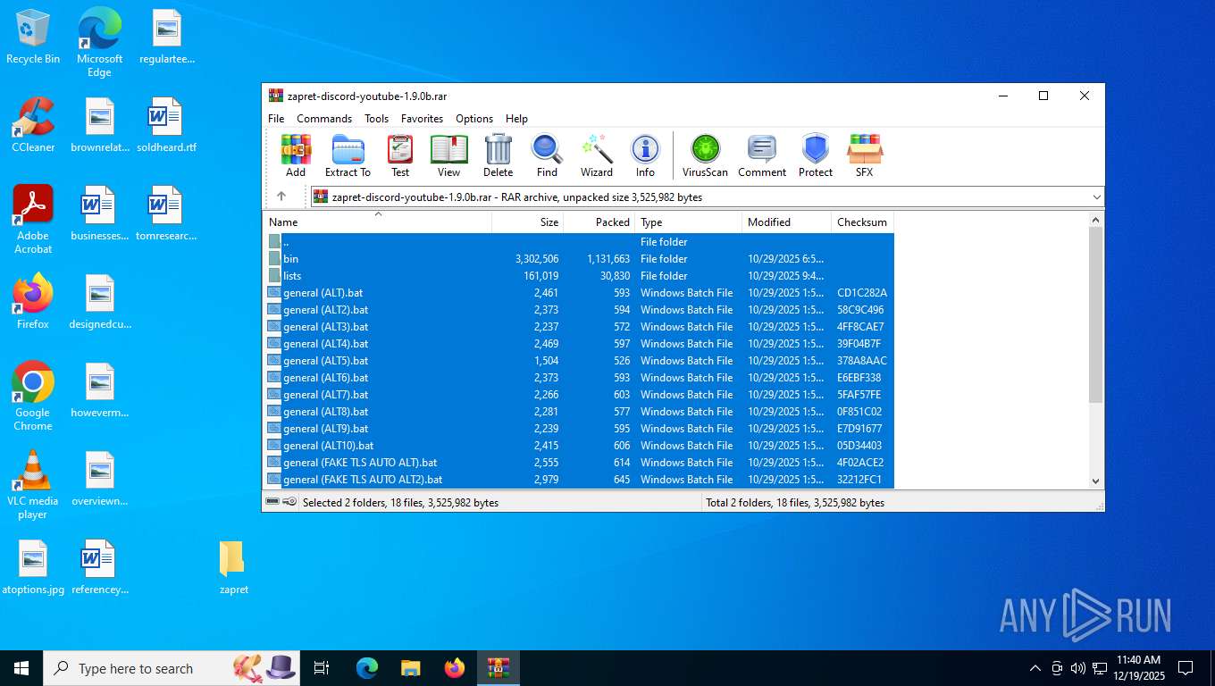Select the lists folder row
1215x686 pixels.
tap(579, 275)
